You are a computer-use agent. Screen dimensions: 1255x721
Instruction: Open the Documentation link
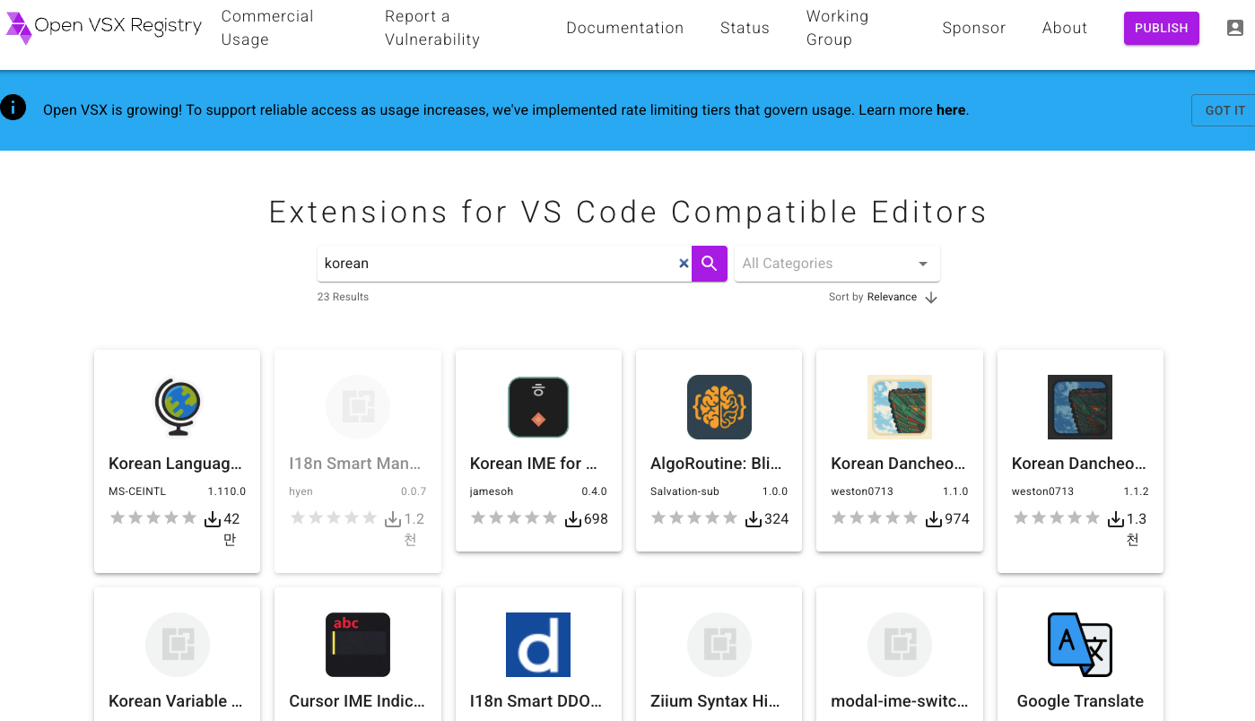(625, 28)
